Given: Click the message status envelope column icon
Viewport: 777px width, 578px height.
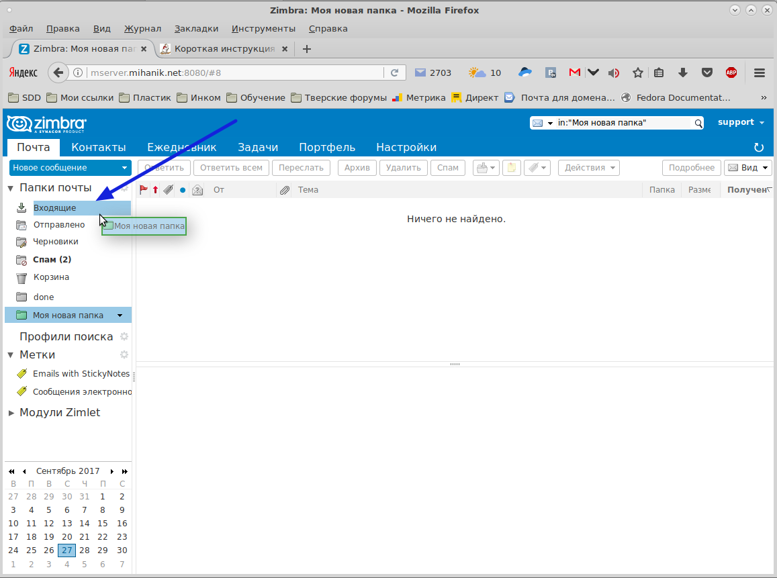Looking at the screenshot, I should [197, 190].
